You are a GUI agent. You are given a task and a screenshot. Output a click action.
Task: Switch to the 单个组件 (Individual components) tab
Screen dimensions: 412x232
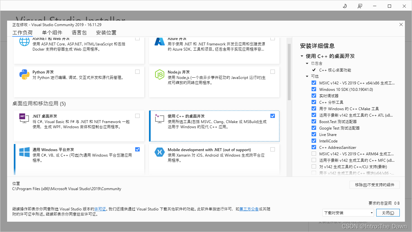(x=52, y=33)
